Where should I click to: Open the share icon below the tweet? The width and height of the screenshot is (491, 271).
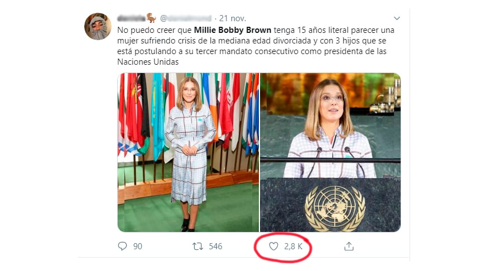click(x=349, y=246)
